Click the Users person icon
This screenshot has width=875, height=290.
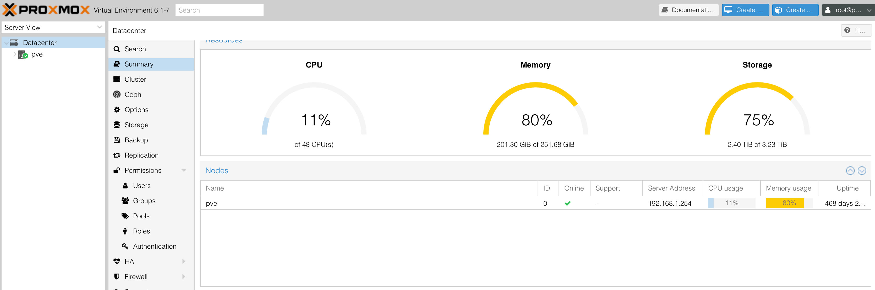click(x=125, y=186)
